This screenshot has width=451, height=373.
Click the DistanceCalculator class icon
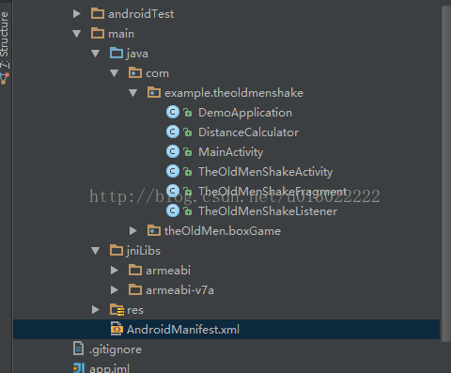coord(173,132)
